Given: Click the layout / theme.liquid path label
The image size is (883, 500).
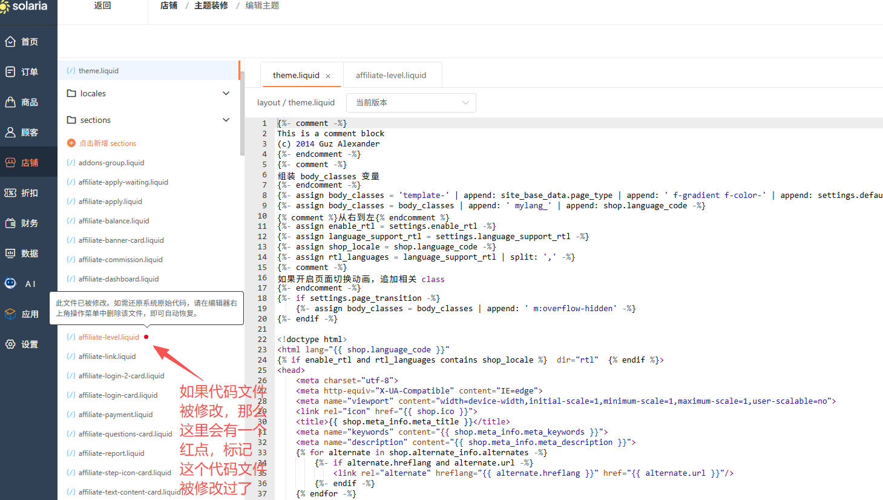Looking at the screenshot, I should 296,103.
